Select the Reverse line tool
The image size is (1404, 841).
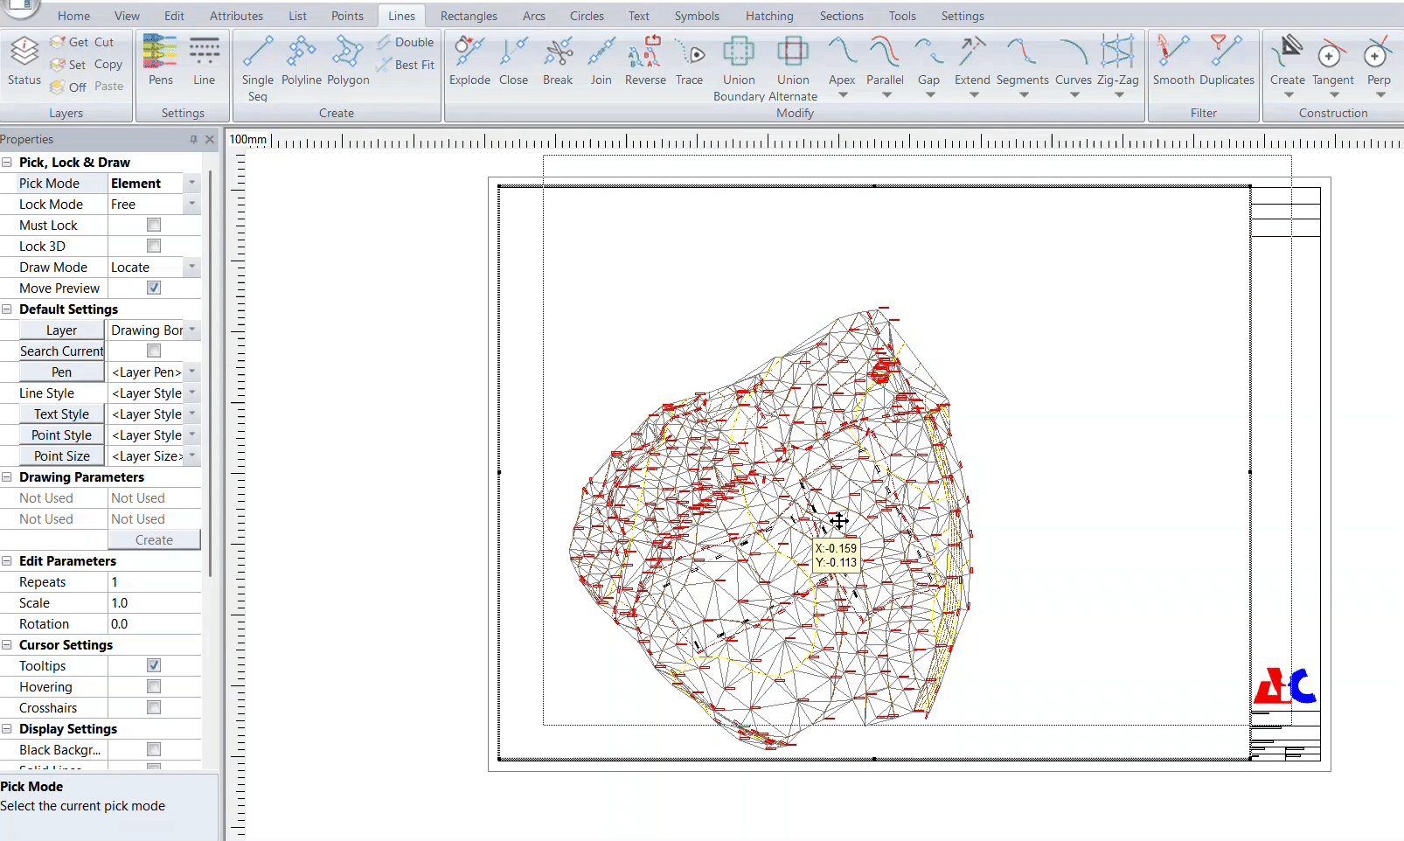tap(645, 61)
